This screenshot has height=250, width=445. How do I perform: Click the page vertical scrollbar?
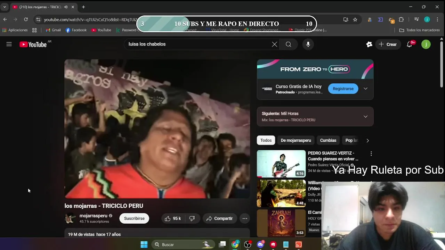coord(442,65)
